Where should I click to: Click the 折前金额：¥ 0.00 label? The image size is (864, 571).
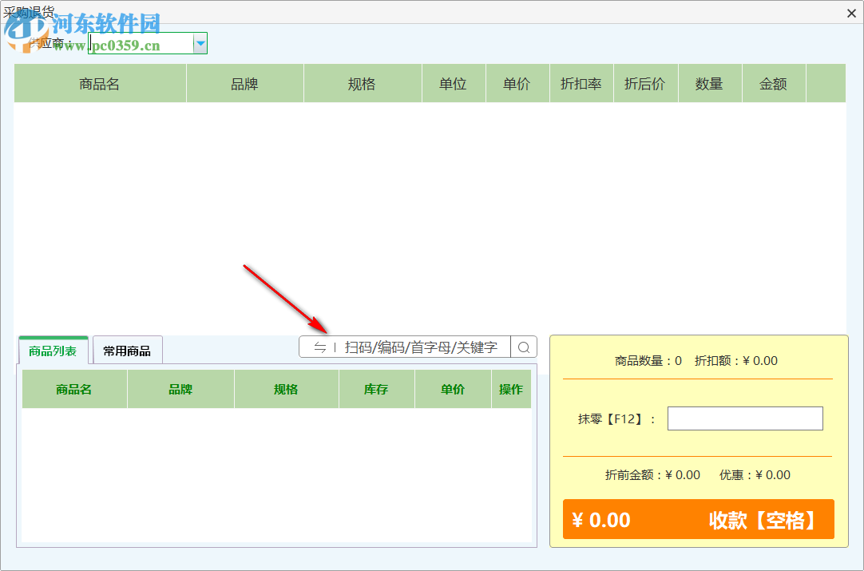tap(652, 475)
